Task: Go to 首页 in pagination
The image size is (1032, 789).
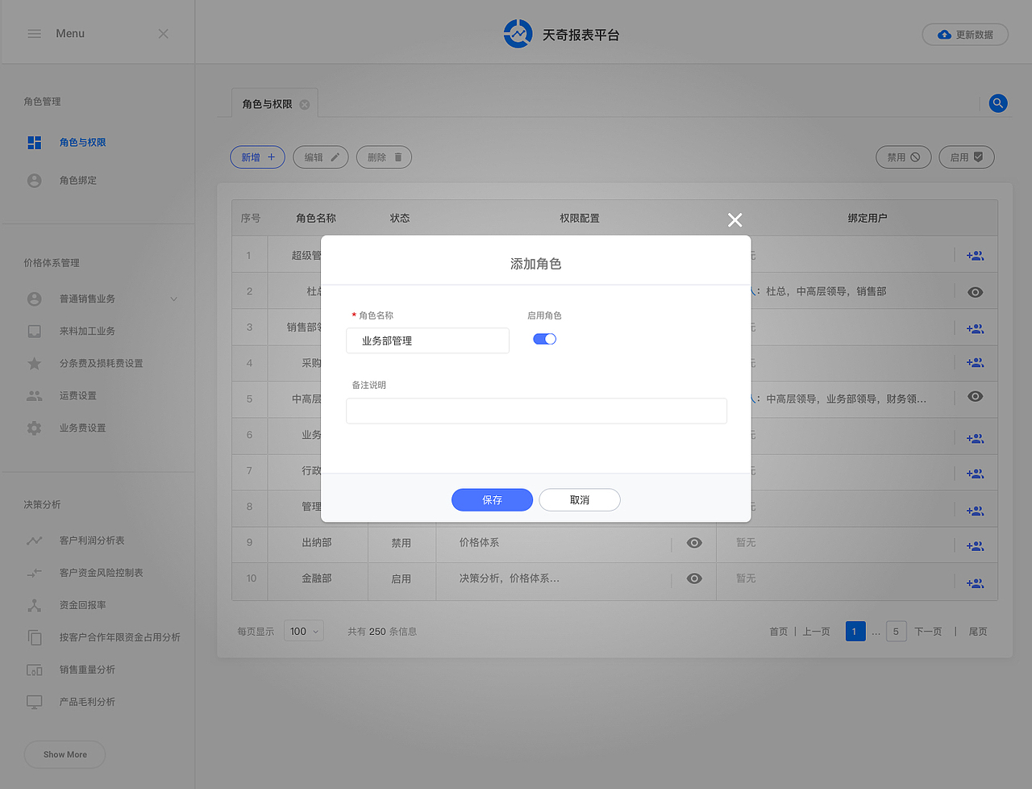Action: 779,632
